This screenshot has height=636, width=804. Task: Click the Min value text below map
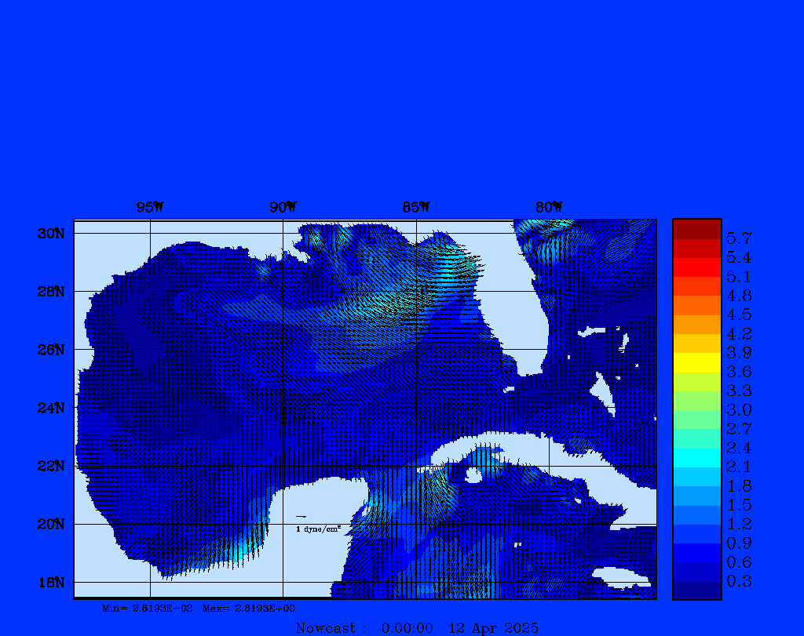click(x=147, y=609)
